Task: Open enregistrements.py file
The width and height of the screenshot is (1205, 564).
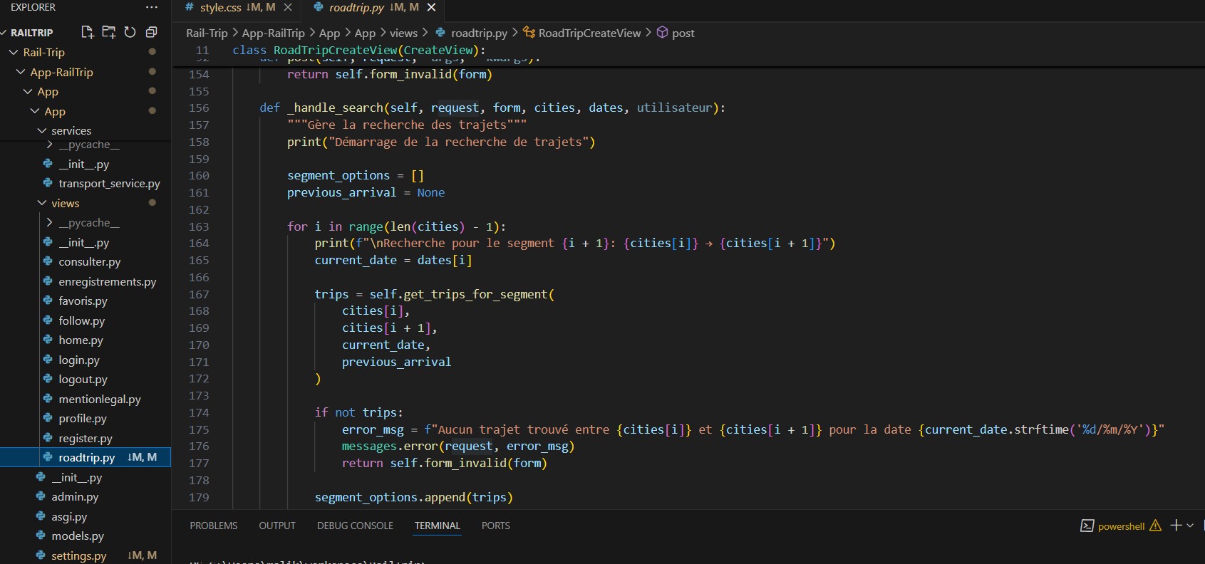Action: click(108, 282)
